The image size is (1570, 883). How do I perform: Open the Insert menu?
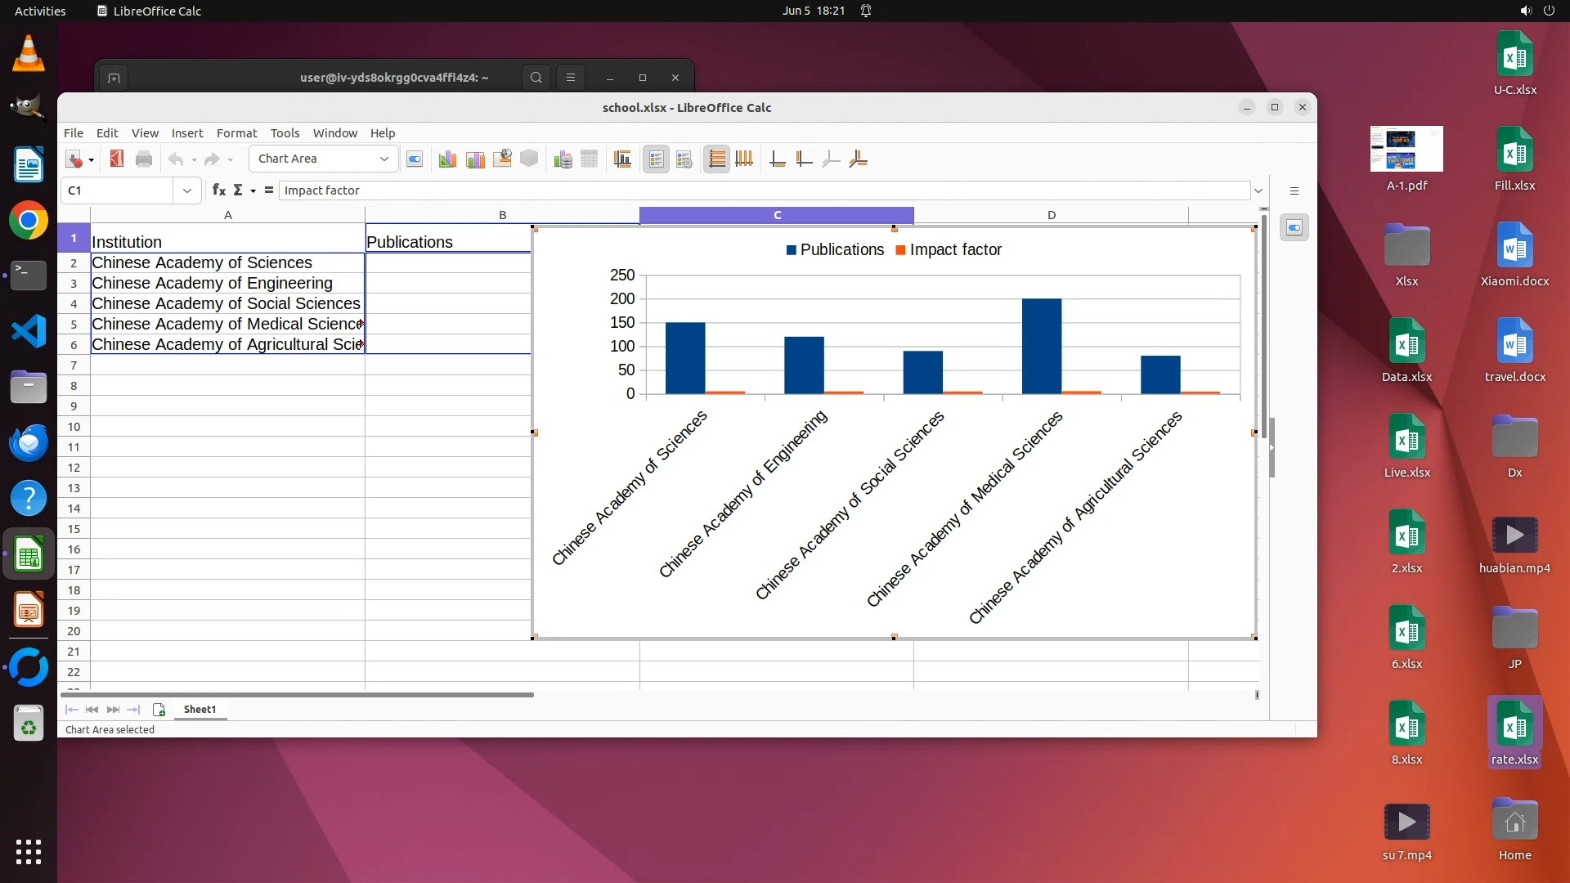tap(186, 133)
